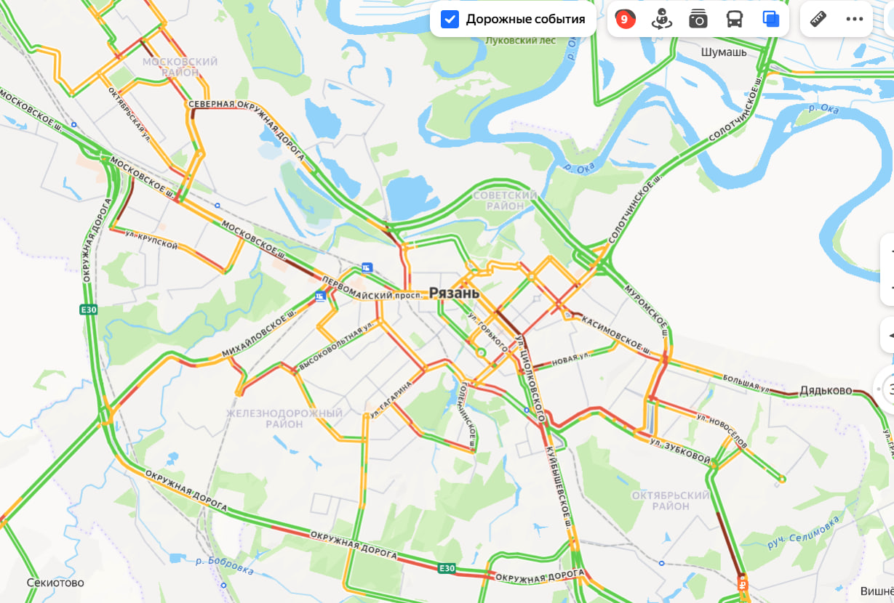
Task: Open road event marker at bottom right road
Action: tap(743, 583)
